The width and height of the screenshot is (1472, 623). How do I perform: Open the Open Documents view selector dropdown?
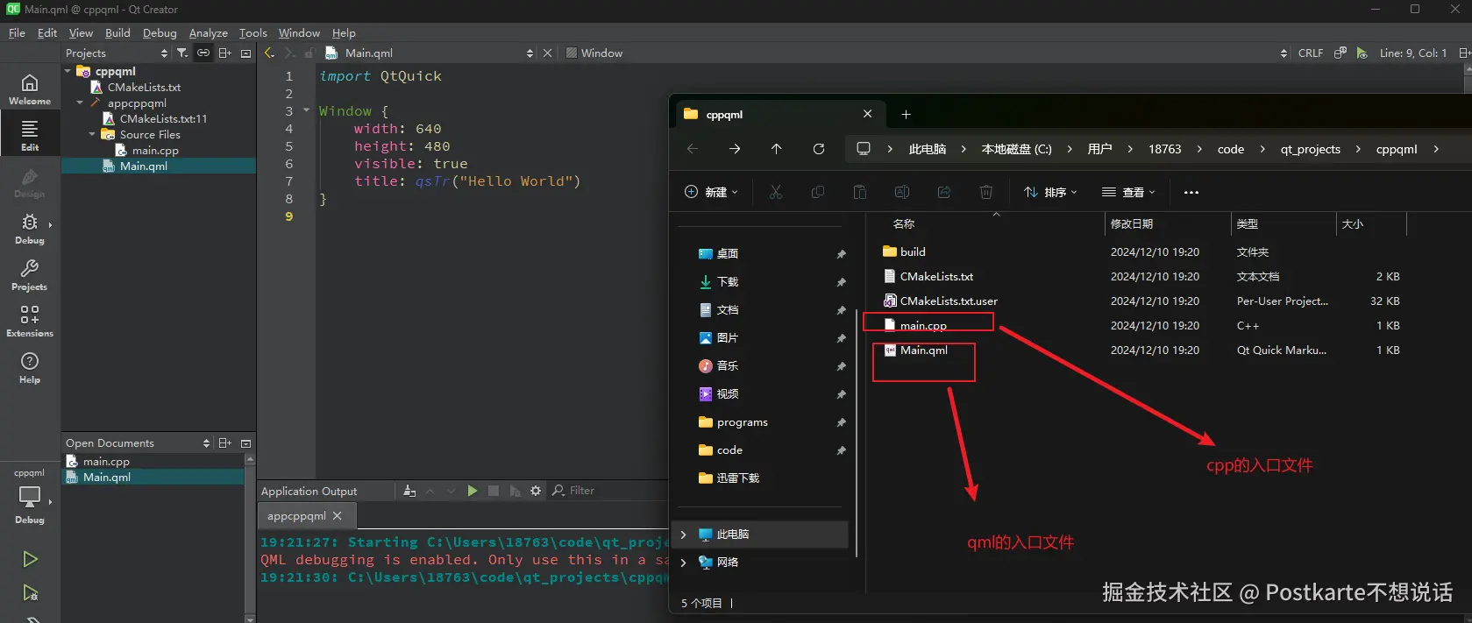point(206,442)
